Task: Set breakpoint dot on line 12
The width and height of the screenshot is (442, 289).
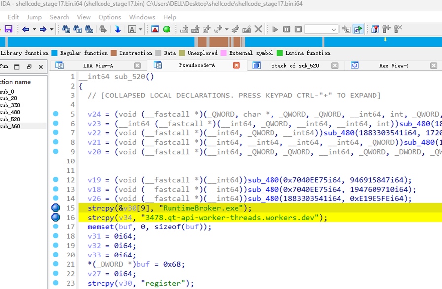Action: tap(56, 179)
